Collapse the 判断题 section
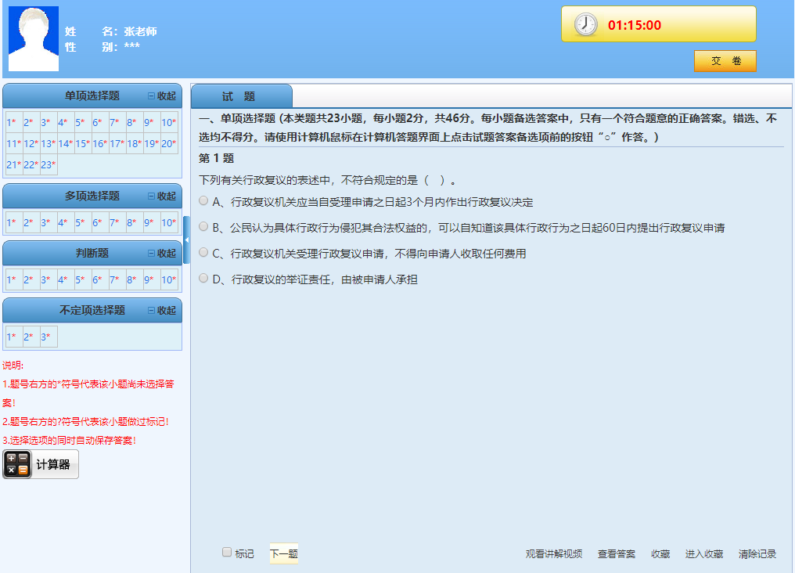The image size is (795, 573). pos(162,254)
